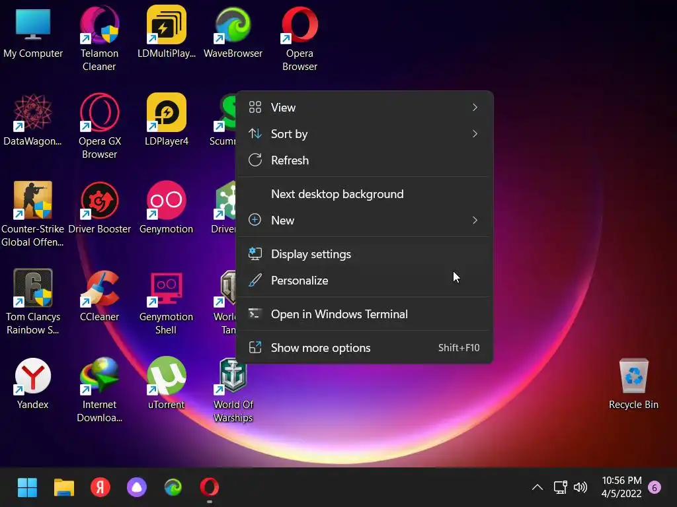Viewport: 677px width, 507px height.
Task: Select Next desktop background
Action: pos(364,194)
